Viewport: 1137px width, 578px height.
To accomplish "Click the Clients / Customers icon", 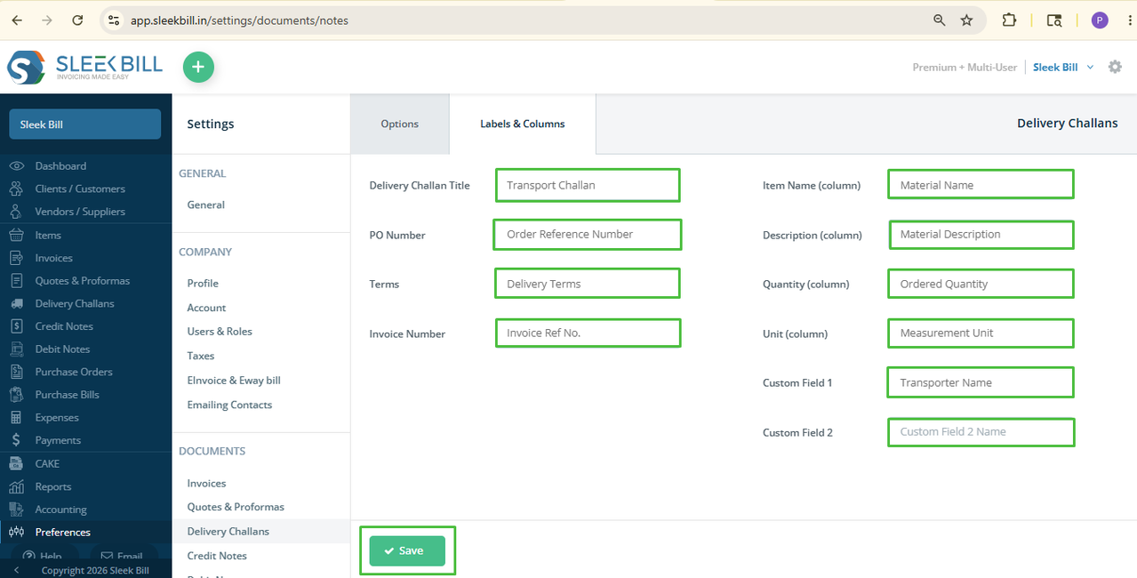I will tap(16, 189).
